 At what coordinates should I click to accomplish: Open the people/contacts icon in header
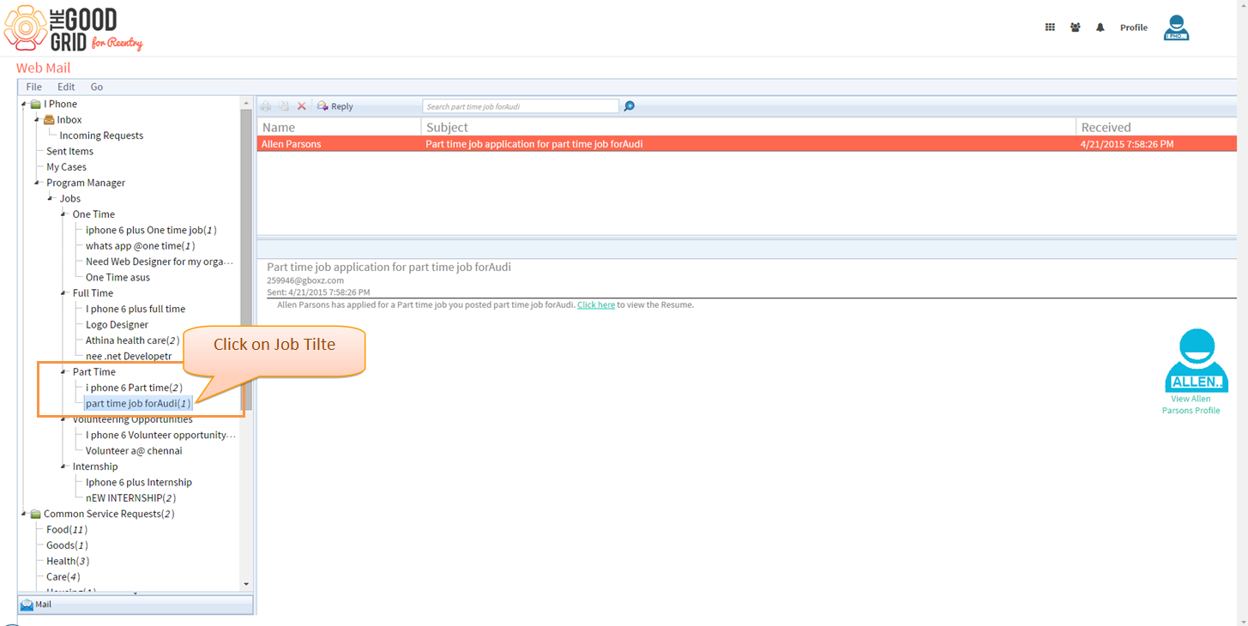click(x=1075, y=27)
